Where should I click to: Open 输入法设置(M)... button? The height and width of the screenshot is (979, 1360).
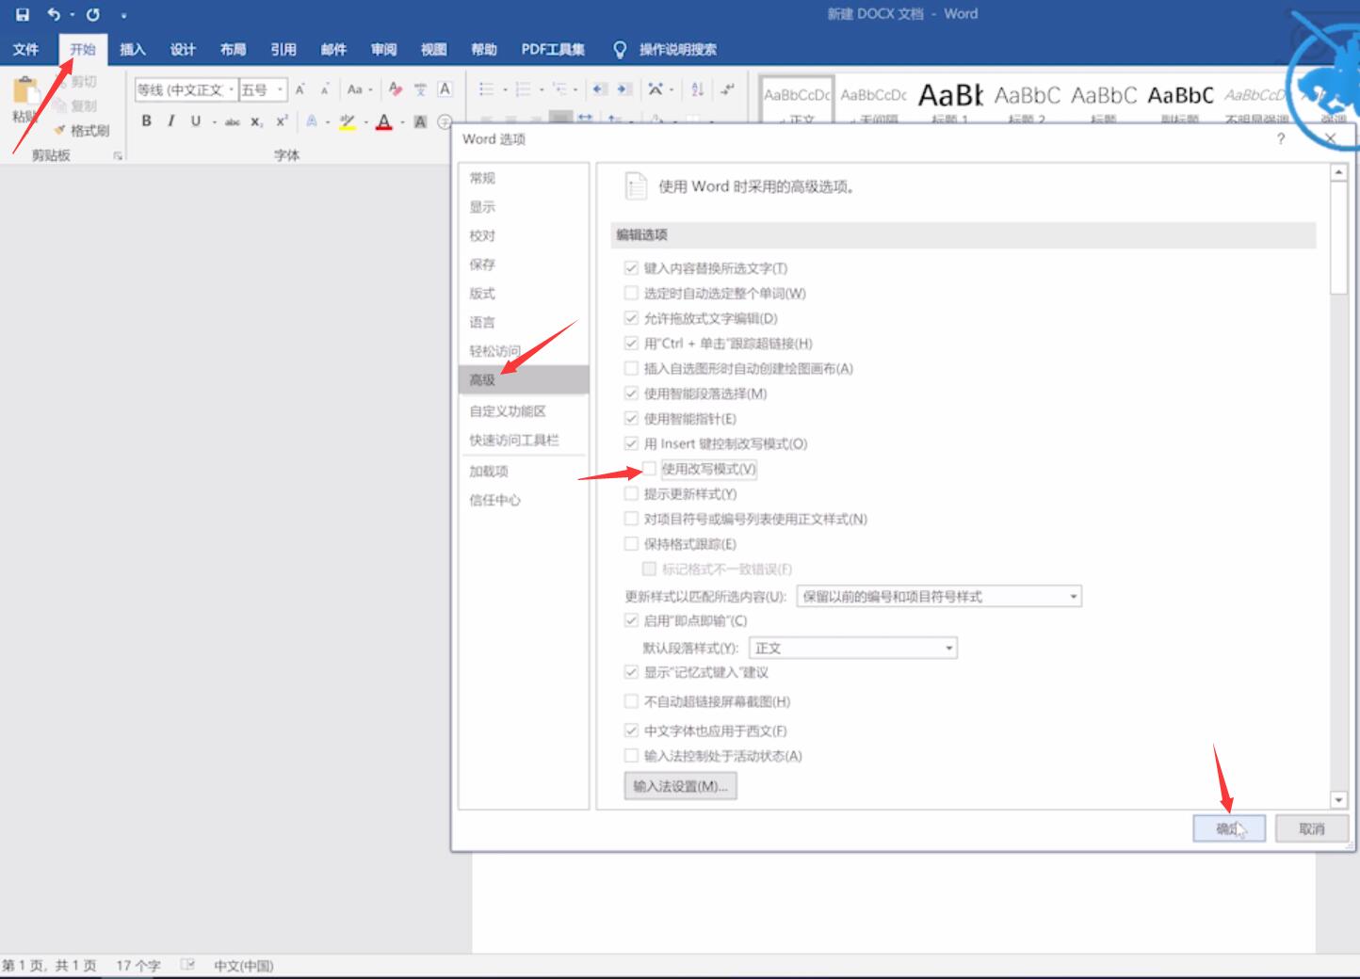pos(680,786)
